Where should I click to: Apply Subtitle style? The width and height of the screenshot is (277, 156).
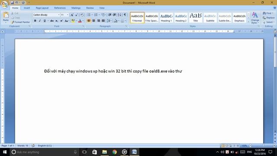pyautogui.click(x=210, y=18)
